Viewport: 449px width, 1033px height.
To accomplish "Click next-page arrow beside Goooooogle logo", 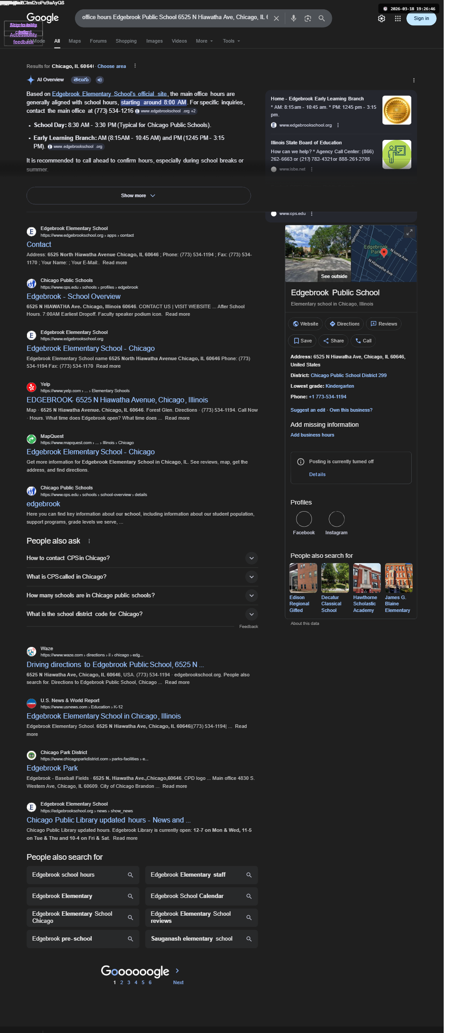I will pos(177,970).
